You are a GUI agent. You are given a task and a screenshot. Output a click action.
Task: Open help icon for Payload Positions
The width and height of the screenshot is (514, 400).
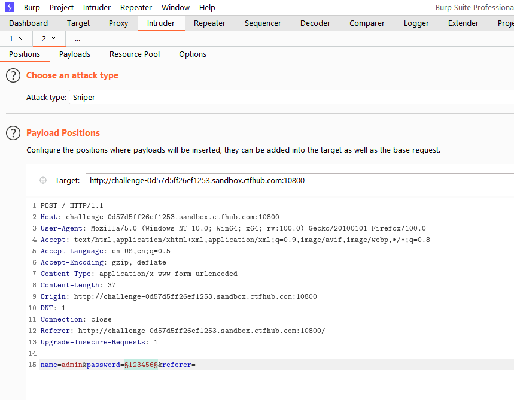tap(13, 133)
